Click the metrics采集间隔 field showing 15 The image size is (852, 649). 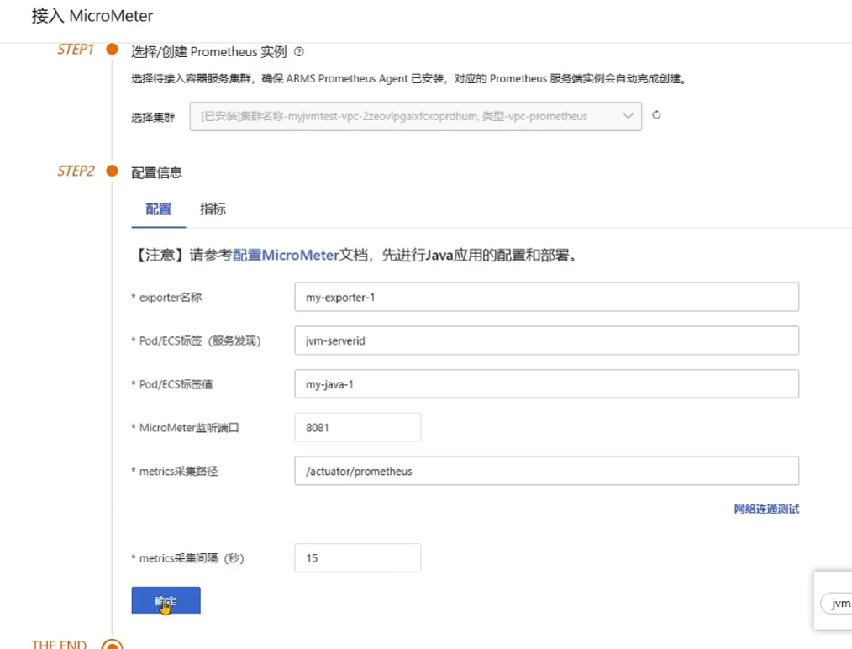pos(358,557)
